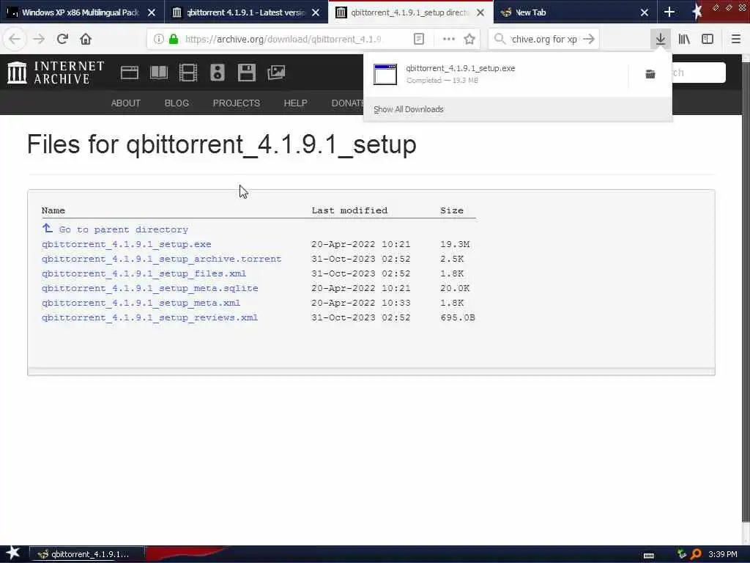This screenshot has height=563, width=750.
Task: Open the hamburger application menu
Action: tap(736, 39)
